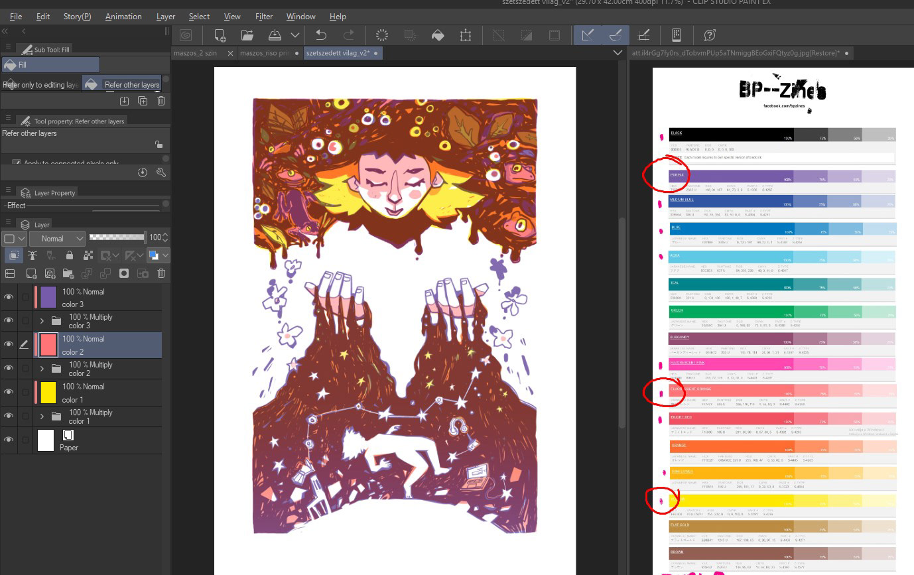Switch to the maszos_2 szin tab
Screen dimensions: 914x575
coord(196,53)
